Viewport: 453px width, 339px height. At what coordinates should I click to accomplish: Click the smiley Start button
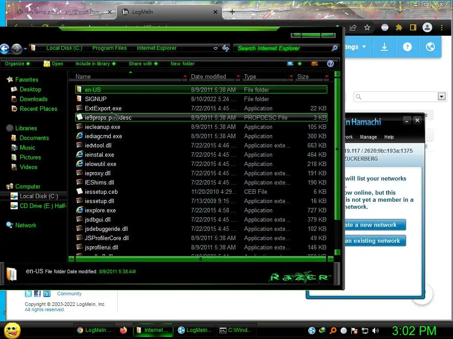(12, 330)
